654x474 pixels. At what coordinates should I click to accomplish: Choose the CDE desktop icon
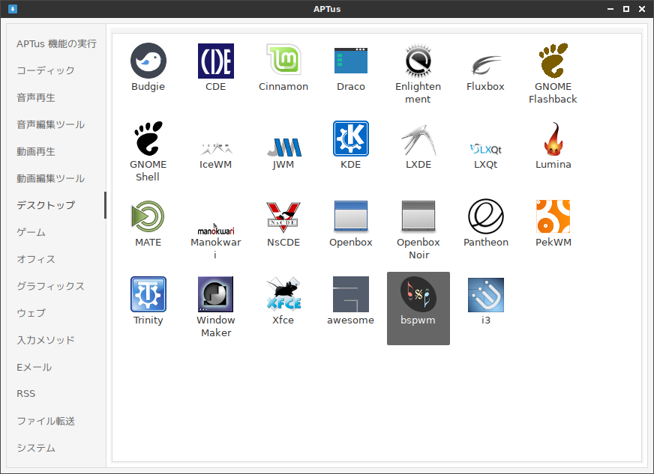pos(216,61)
